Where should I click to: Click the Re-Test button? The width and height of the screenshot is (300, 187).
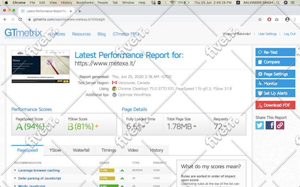click(x=275, y=52)
